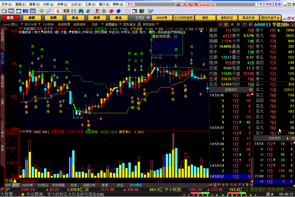Screen dimensions: 295x197
Task: Expand the arrow next to 分时成交
Action: (x=288, y=138)
